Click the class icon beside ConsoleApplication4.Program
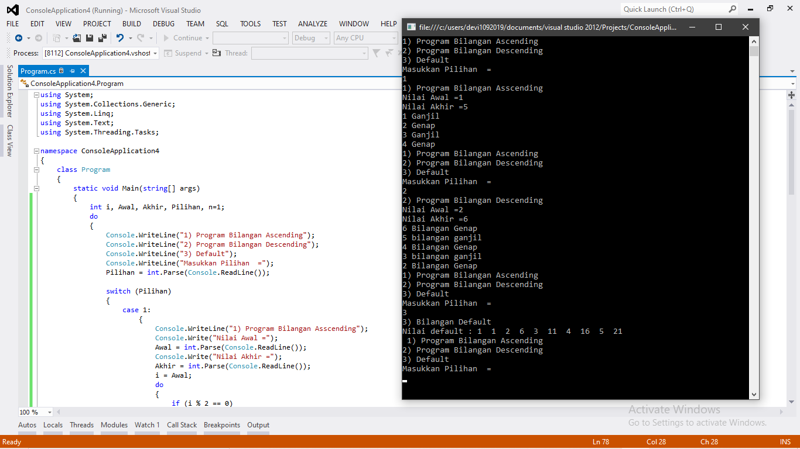 click(25, 84)
